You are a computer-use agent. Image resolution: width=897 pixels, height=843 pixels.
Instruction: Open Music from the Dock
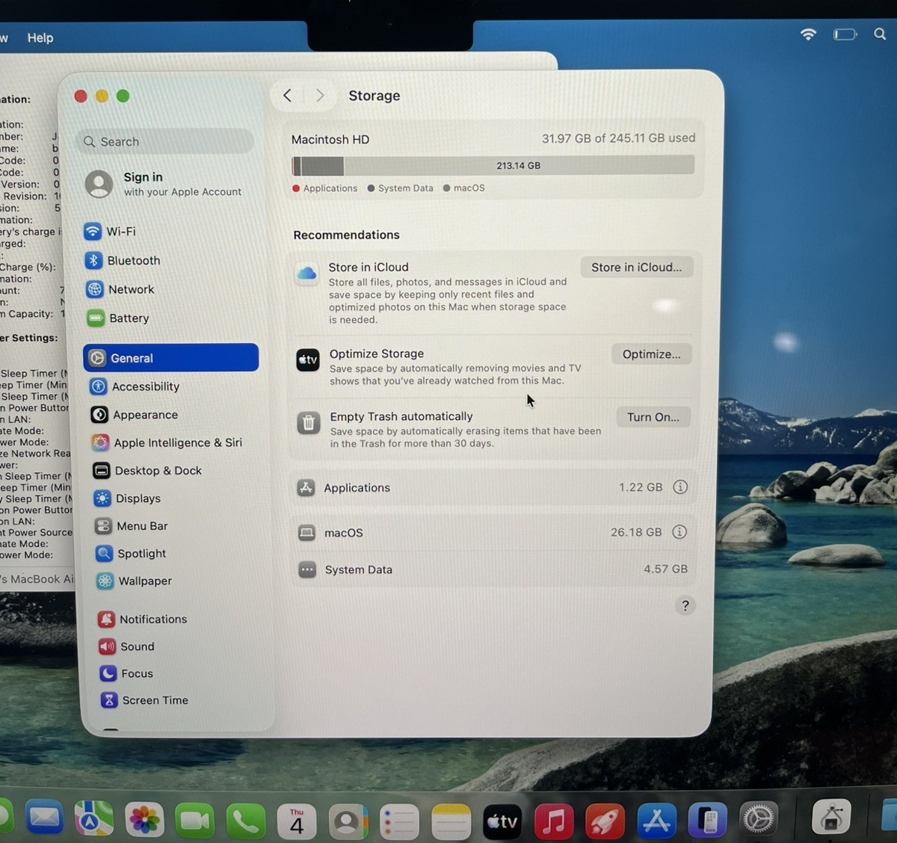coord(554,821)
